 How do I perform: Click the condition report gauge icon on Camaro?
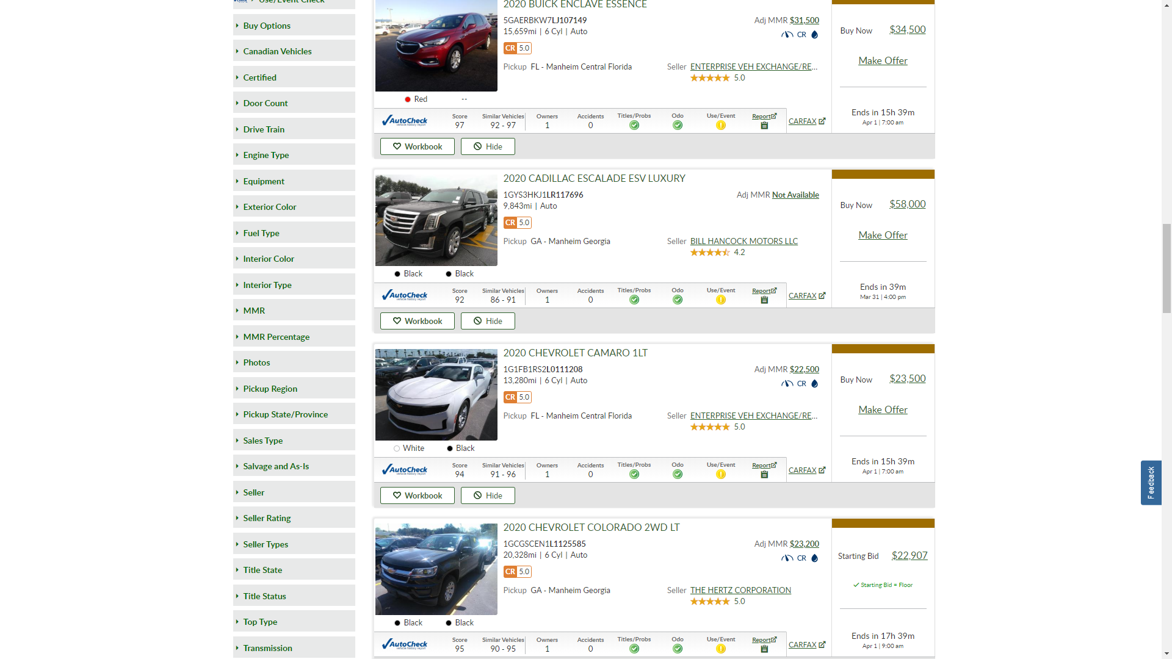coord(787,384)
